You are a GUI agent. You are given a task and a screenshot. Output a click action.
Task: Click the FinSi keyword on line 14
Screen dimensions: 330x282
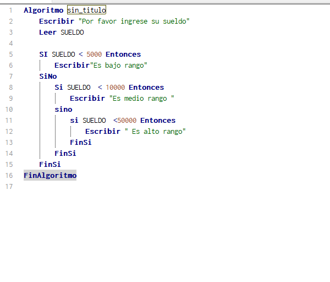coord(65,153)
